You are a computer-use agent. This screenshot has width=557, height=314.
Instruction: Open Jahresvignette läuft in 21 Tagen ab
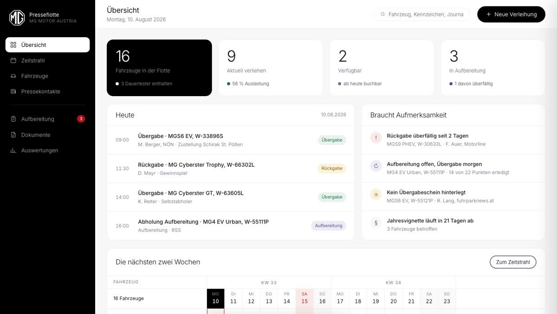tap(453, 225)
